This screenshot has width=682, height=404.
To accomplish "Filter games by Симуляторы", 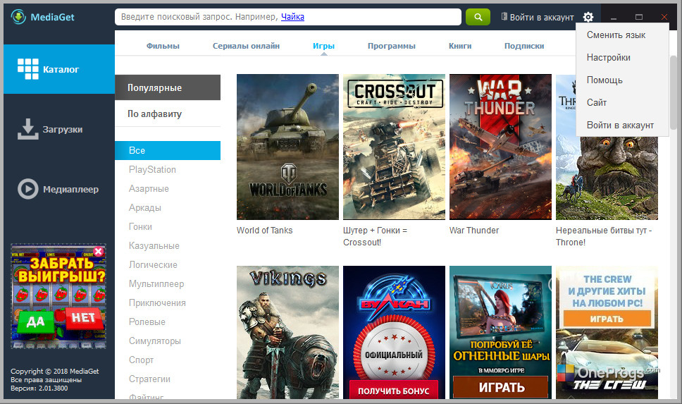I will (155, 341).
